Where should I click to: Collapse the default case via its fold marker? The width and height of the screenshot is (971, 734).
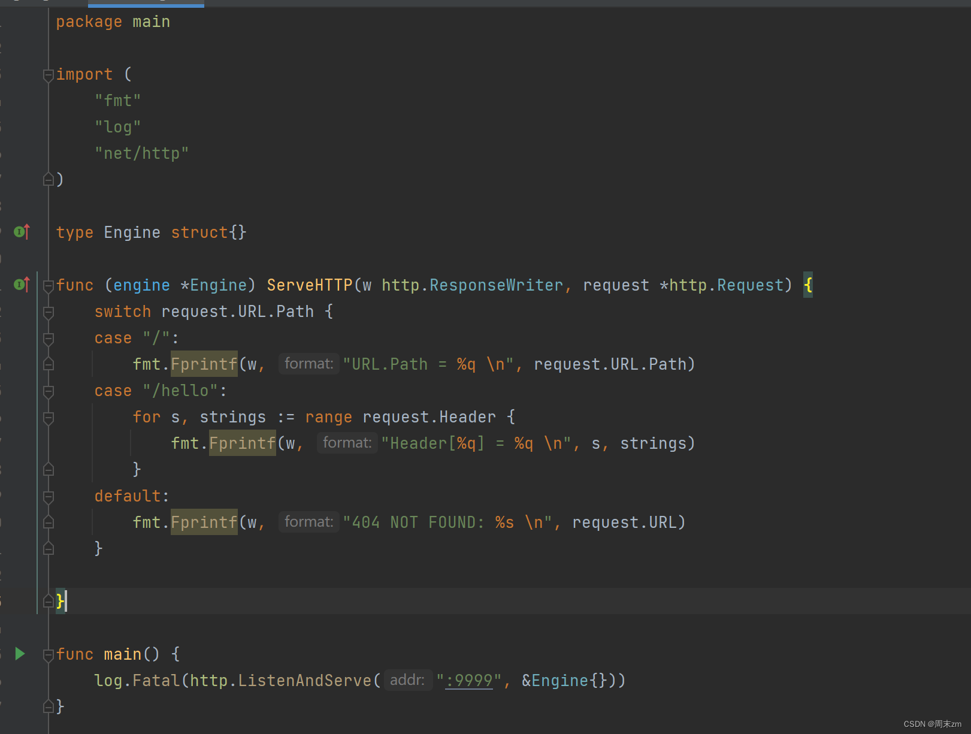coord(49,497)
